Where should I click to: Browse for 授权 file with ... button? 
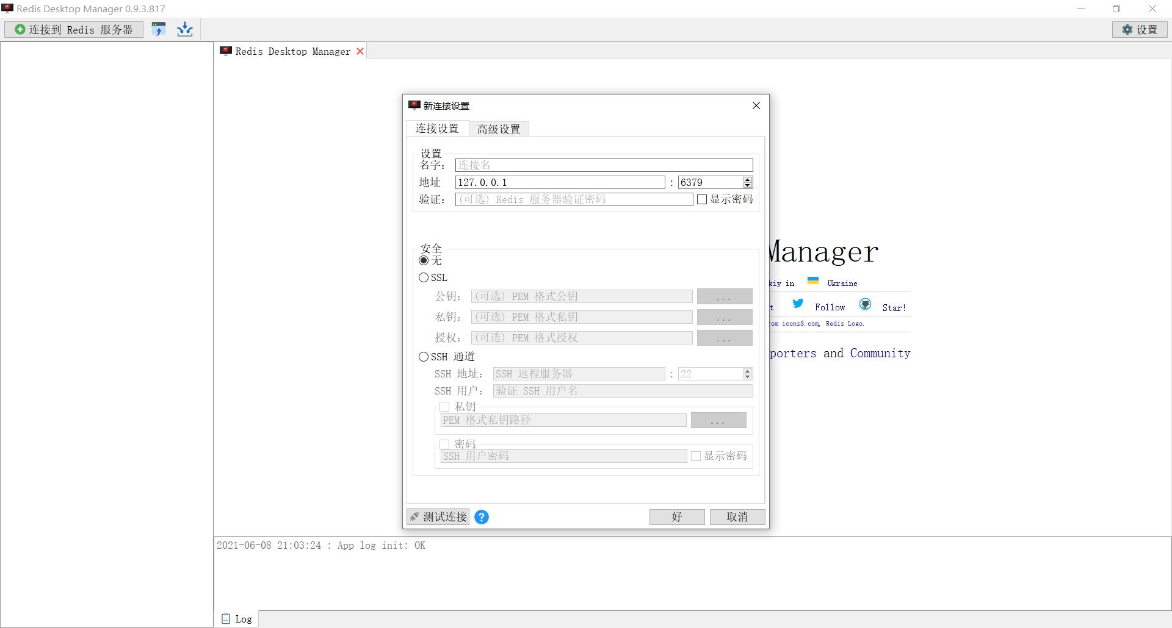[x=725, y=338]
